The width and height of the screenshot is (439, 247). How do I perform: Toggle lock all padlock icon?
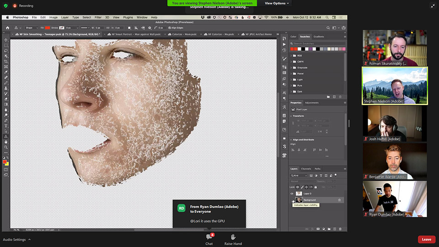316,187
